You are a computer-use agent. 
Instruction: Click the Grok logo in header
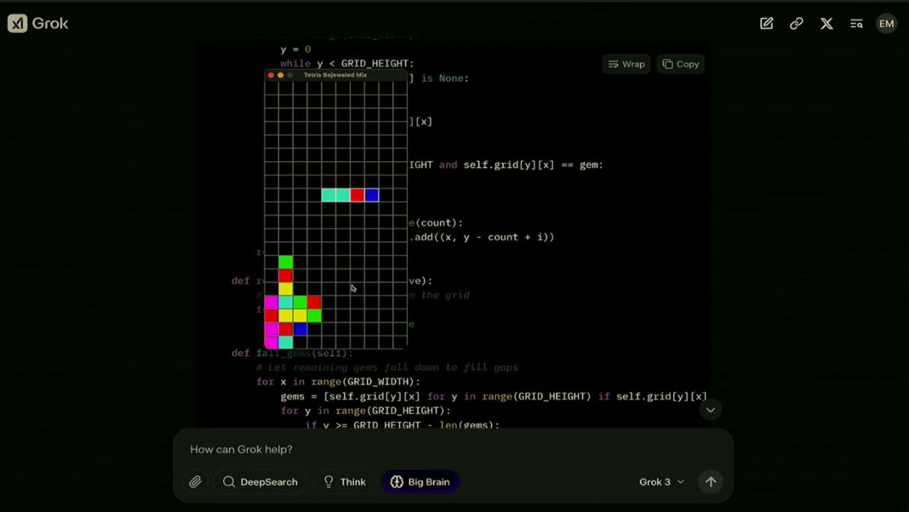38,24
